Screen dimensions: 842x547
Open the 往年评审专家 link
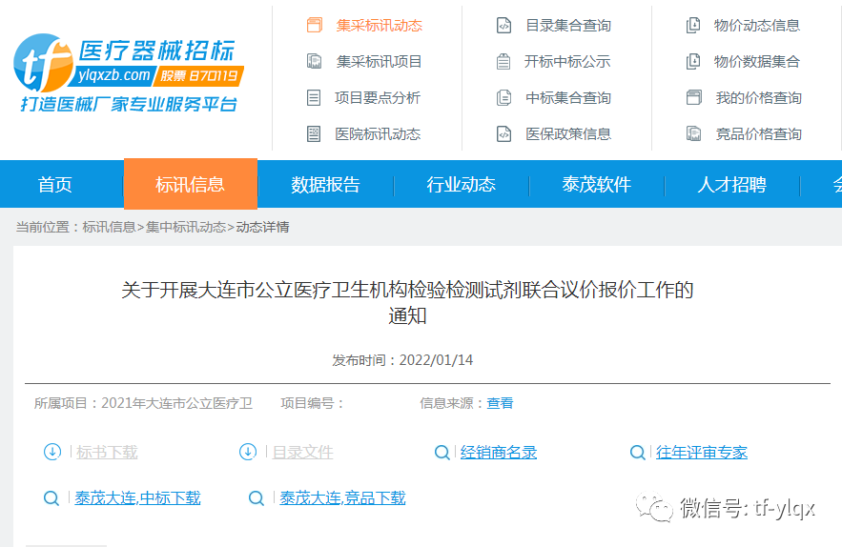pyautogui.click(x=701, y=452)
